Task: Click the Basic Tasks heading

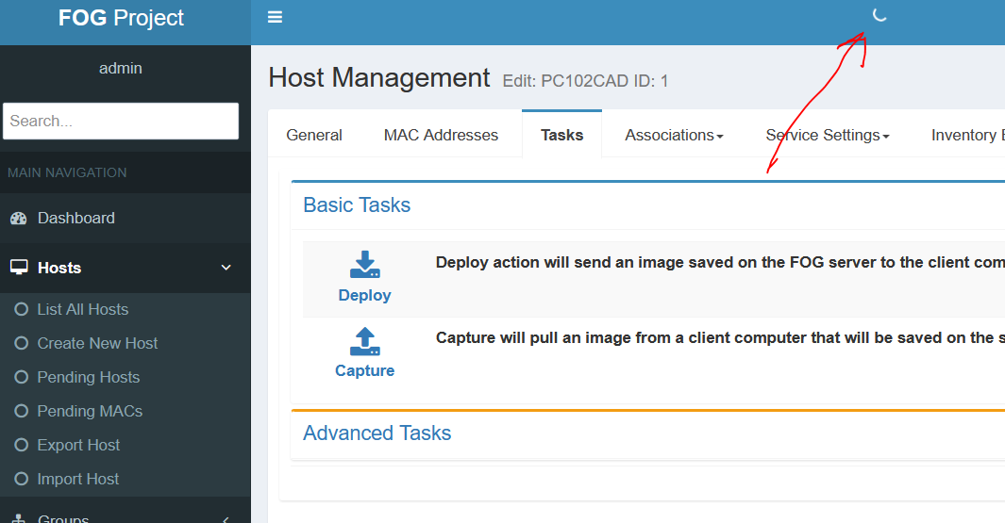Action: click(357, 204)
